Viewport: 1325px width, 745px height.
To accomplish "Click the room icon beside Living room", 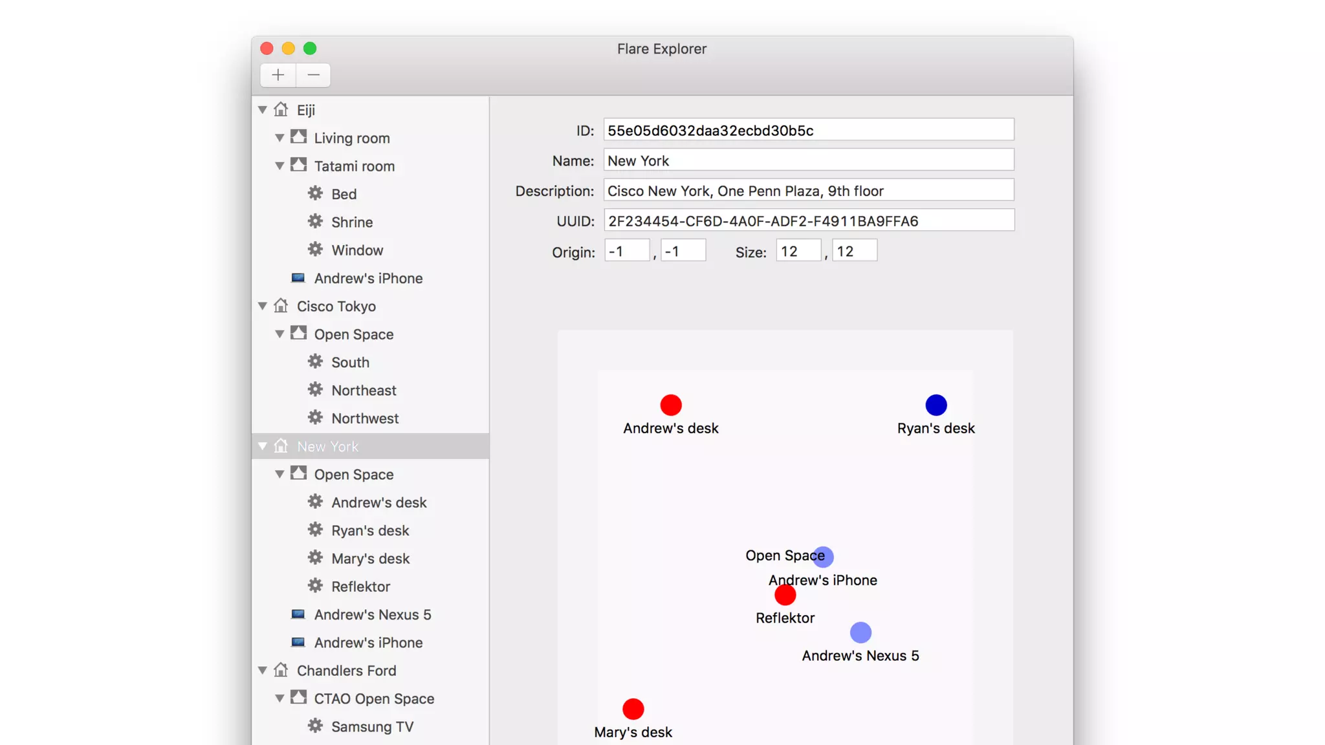I will click(298, 137).
